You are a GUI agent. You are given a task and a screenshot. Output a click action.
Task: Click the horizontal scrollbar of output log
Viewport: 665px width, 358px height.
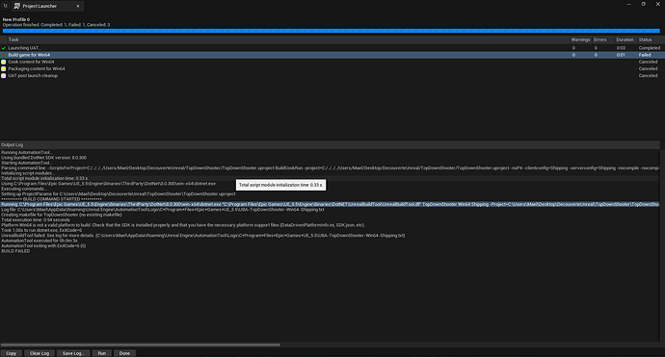coord(140,345)
